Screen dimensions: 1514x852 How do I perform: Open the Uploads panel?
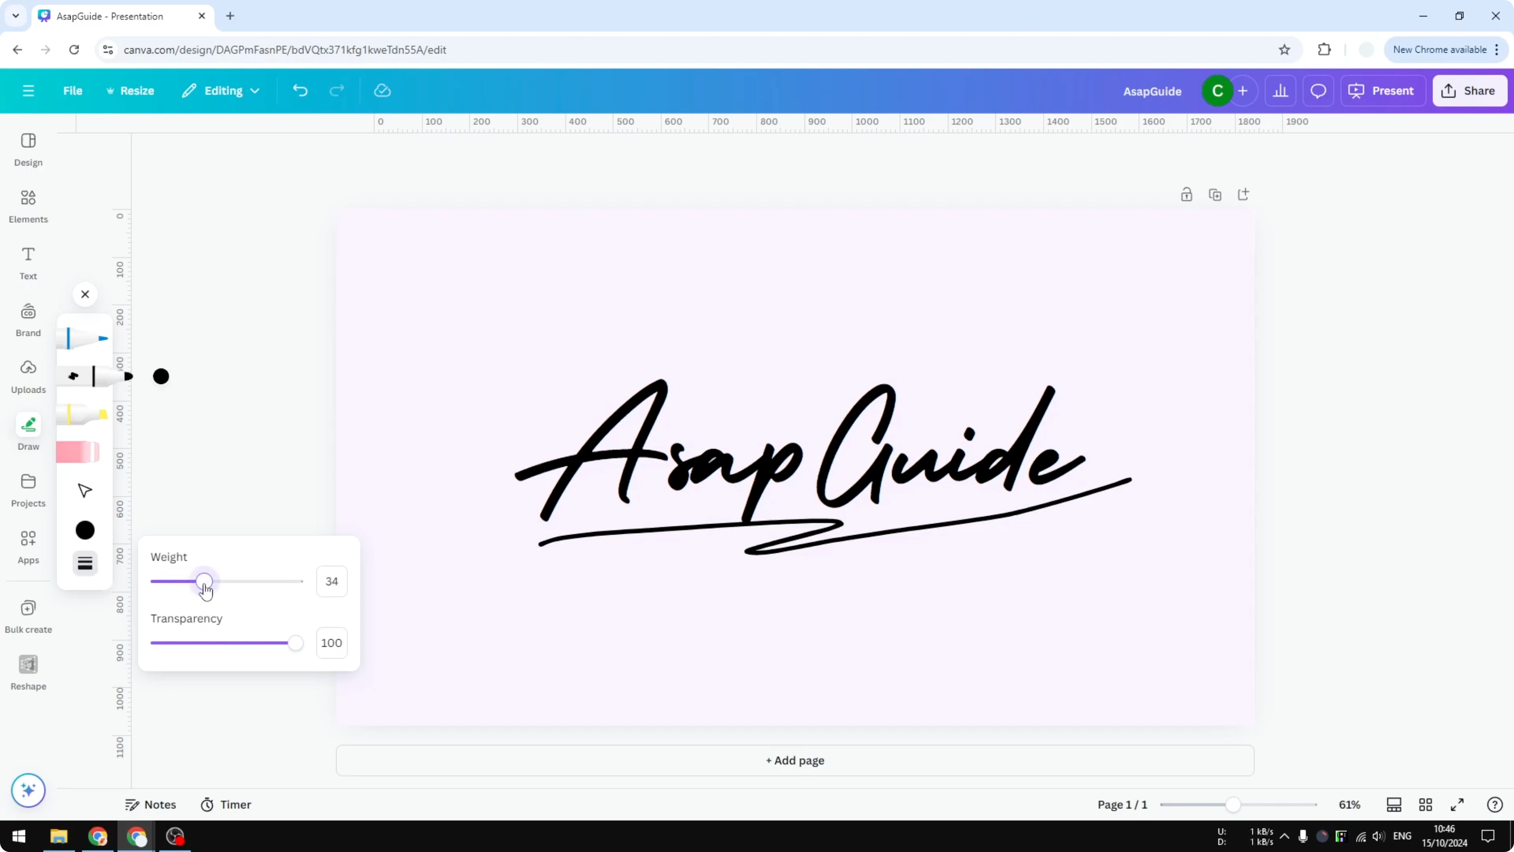(28, 376)
